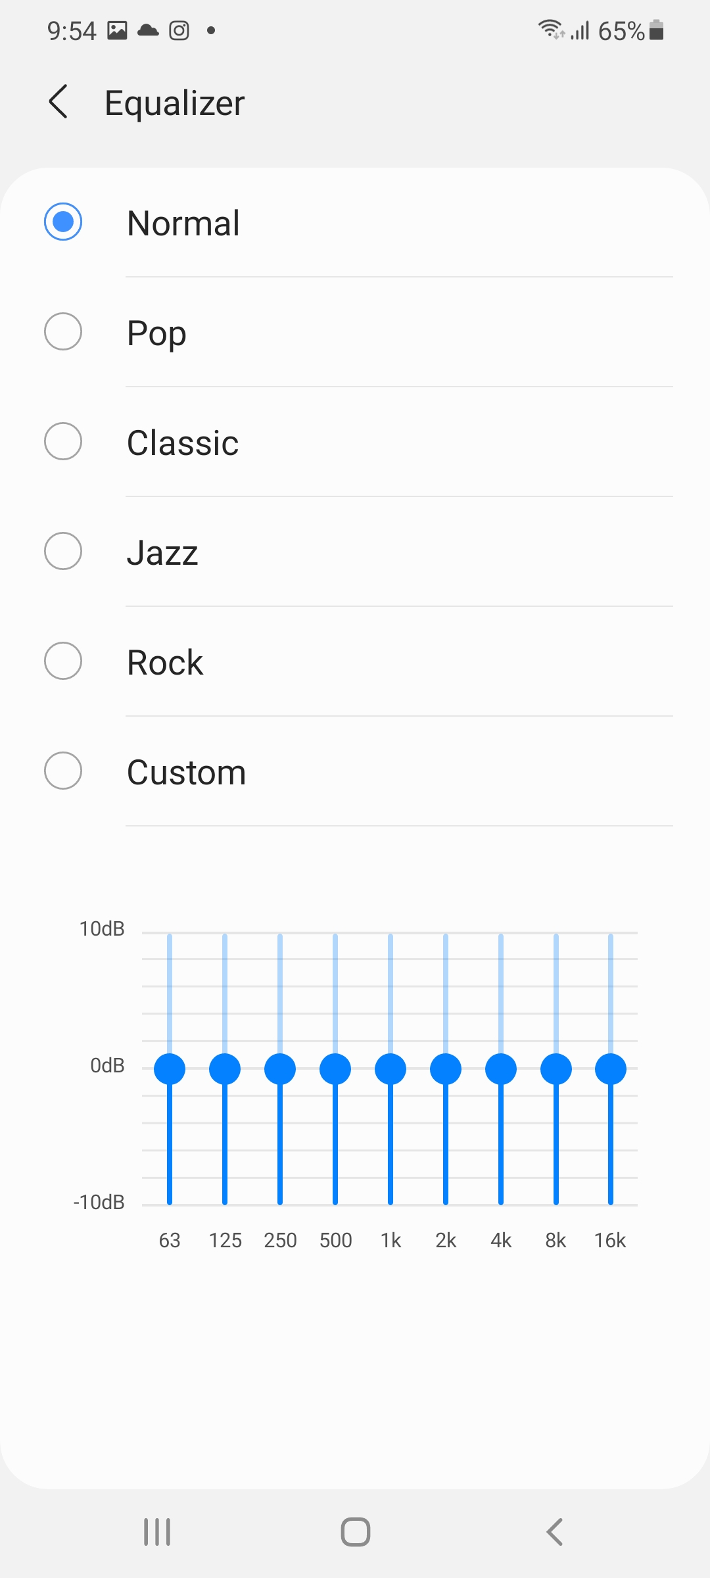Select the Pop equalizer preset
This screenshot has height=1578, width=710.
click(63, 331)
